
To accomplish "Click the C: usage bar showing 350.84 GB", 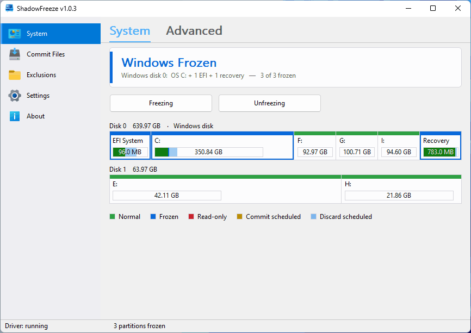I will click(209, 152).
